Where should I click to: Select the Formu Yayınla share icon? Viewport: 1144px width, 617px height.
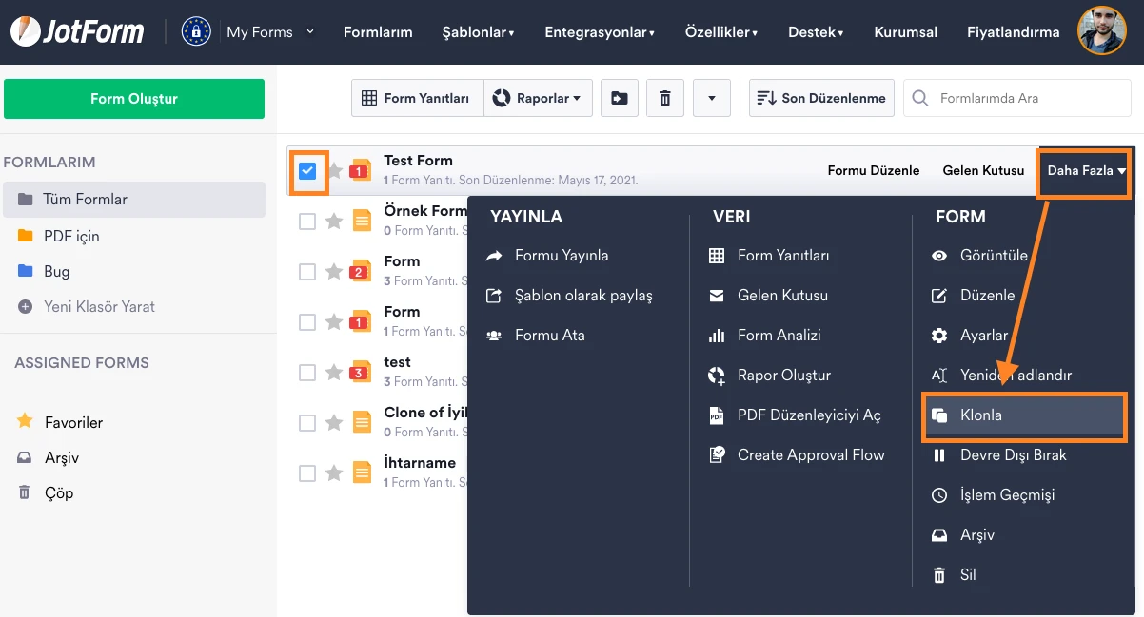[494, 256]
